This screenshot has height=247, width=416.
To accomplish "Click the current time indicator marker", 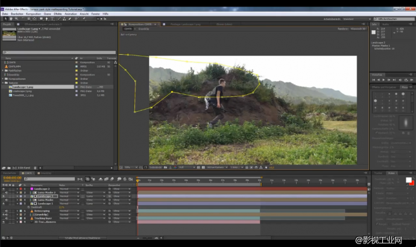I will tap(137, 180).
